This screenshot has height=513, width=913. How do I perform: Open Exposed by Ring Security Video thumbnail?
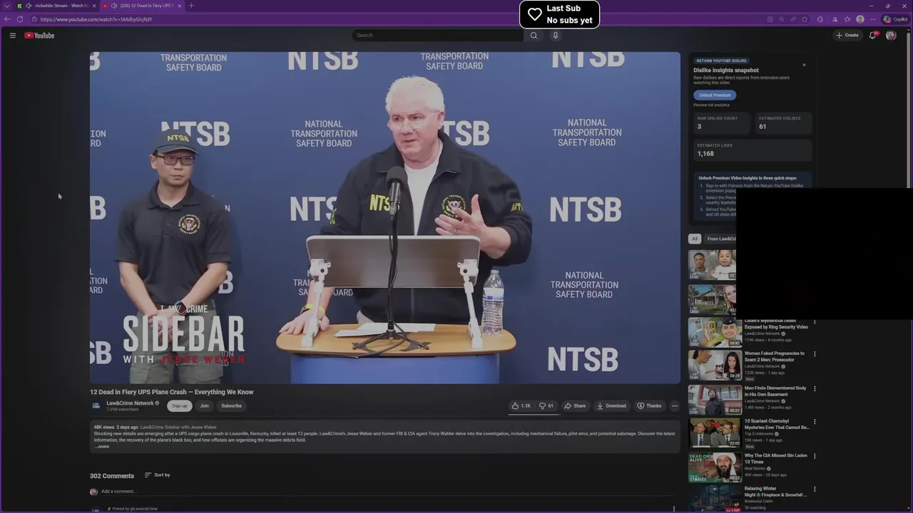tap(715, 332)
